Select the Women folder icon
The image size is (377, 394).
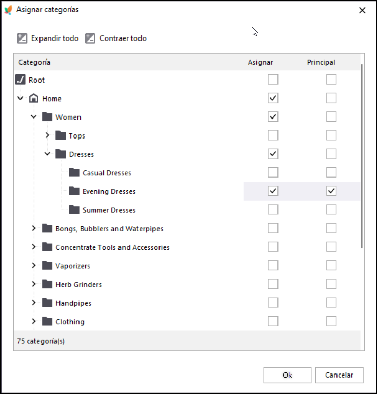(x=47, y=116)
